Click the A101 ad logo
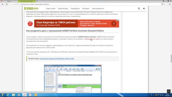The image size is (172, 97). point(30,23)
